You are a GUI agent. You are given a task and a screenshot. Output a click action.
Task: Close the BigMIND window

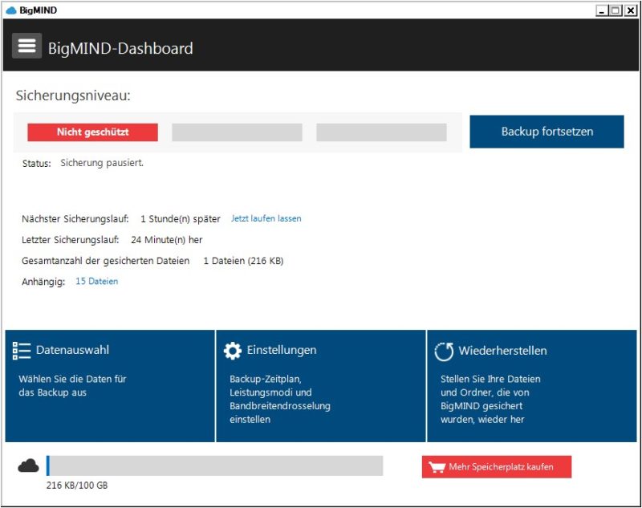coord(630,10)
